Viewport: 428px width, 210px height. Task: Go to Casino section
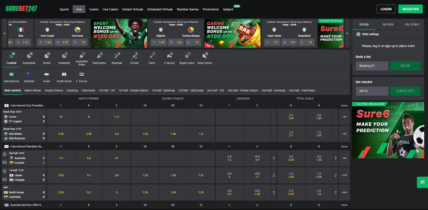pyautogui.click(x=94, y=9)
